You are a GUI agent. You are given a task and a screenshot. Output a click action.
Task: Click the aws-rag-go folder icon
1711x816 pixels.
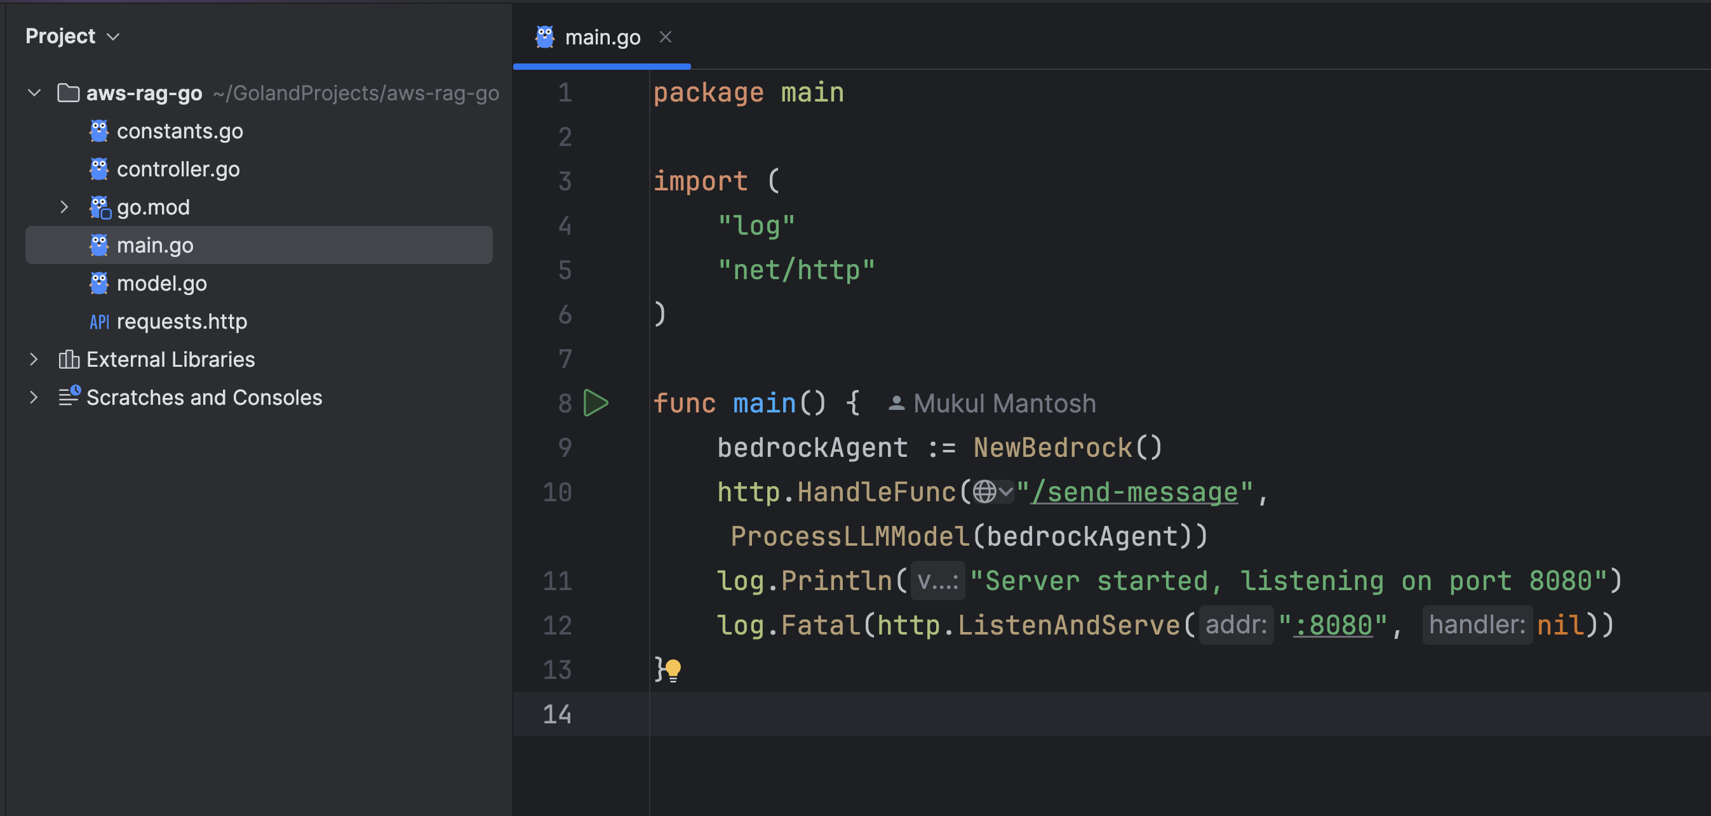69,93
